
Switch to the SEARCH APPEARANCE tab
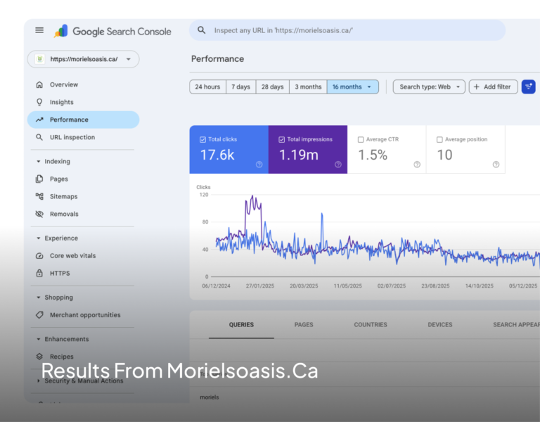coord(516,324)
